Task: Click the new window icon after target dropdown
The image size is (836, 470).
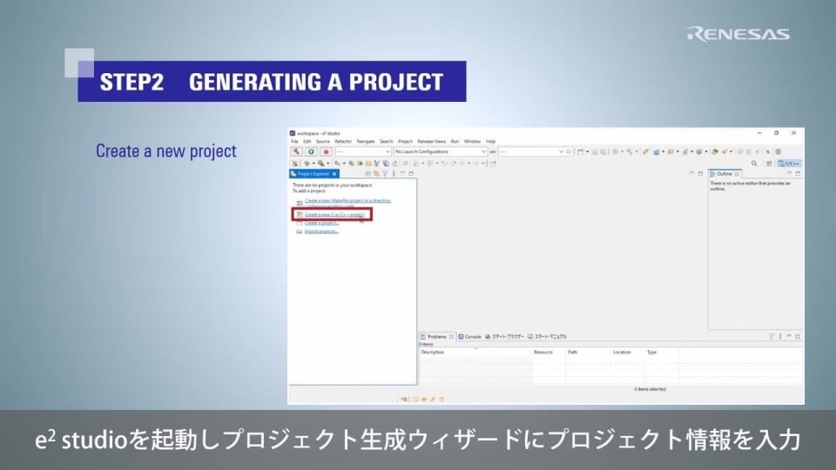Action: (580, 151)
